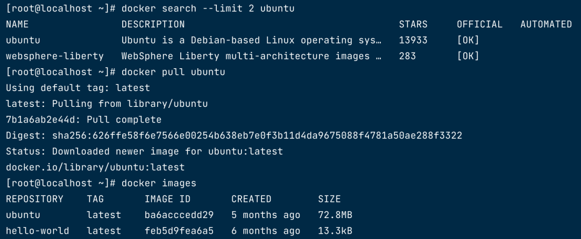Click [OK] in the websphere-liberty row

[x=468, y=56]
